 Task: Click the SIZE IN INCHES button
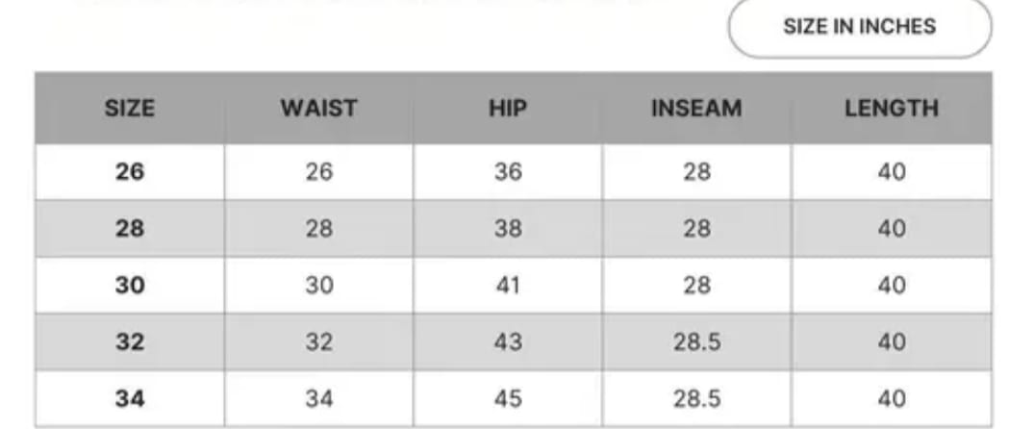859,27
